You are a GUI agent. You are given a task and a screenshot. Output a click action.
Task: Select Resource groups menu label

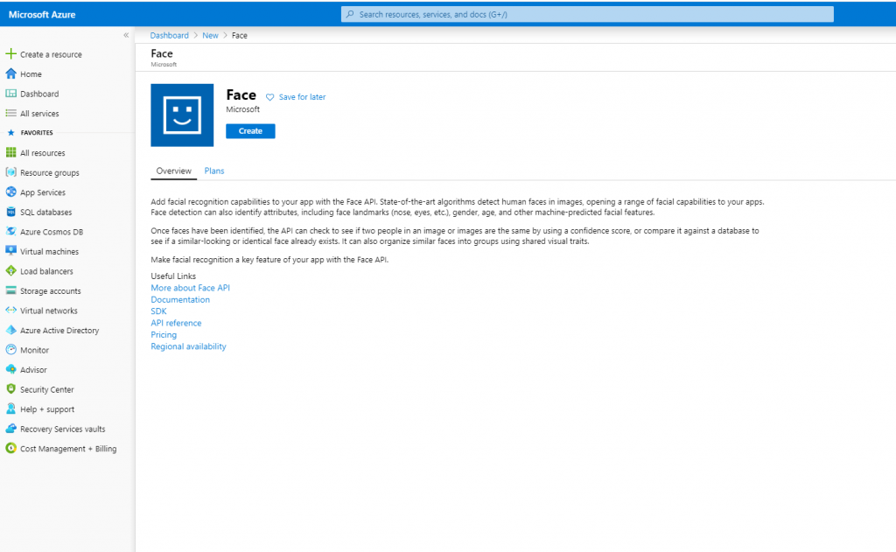(x=50, y=172)
